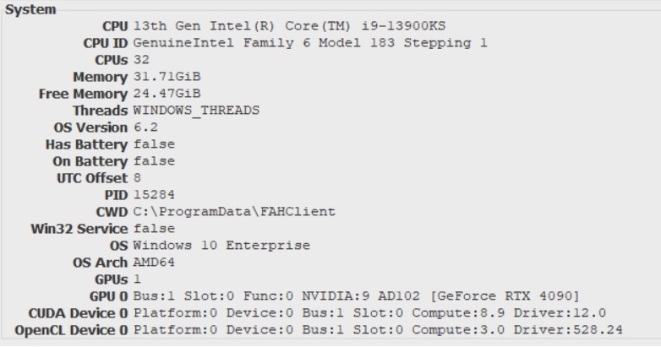Click the System group box heading
This screenshot has width=661, height=347.
point(30,9)
